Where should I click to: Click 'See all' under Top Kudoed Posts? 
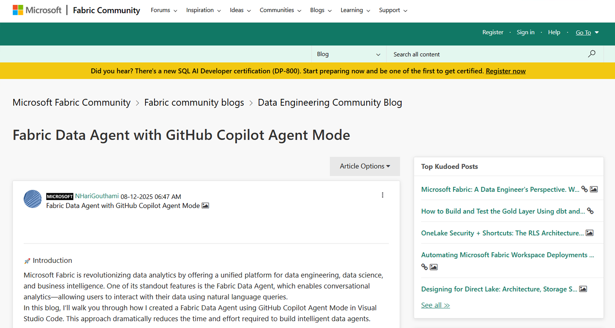click(x=435, y=305)
